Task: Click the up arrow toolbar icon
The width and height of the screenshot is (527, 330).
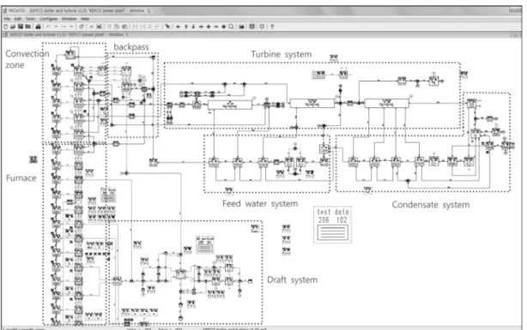Action: (x=186, y=27)
